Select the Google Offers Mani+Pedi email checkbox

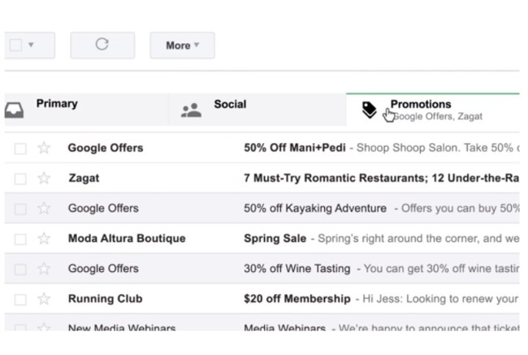click(x=20, y=149)
